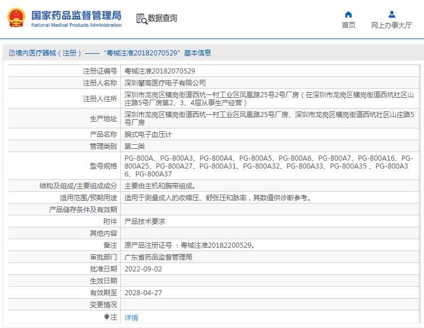The height and width of the screenshot is (328, 424).
Task: Click the 备注 label
Action: click(110, 245)
